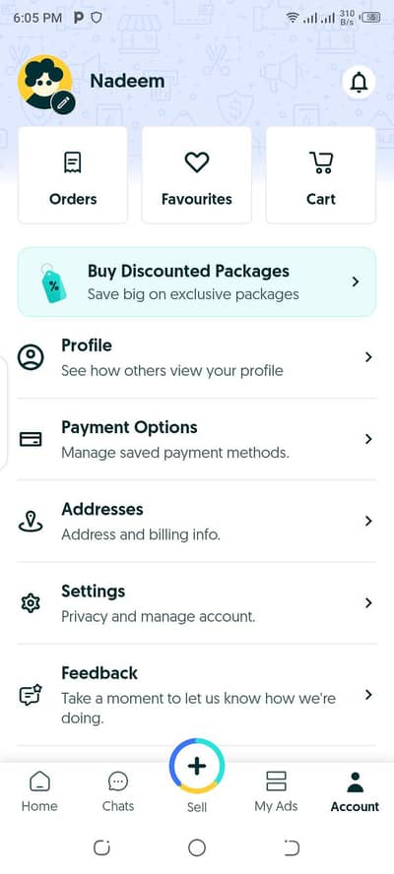Tap the Sell plus button

click(x=196, y=766)
